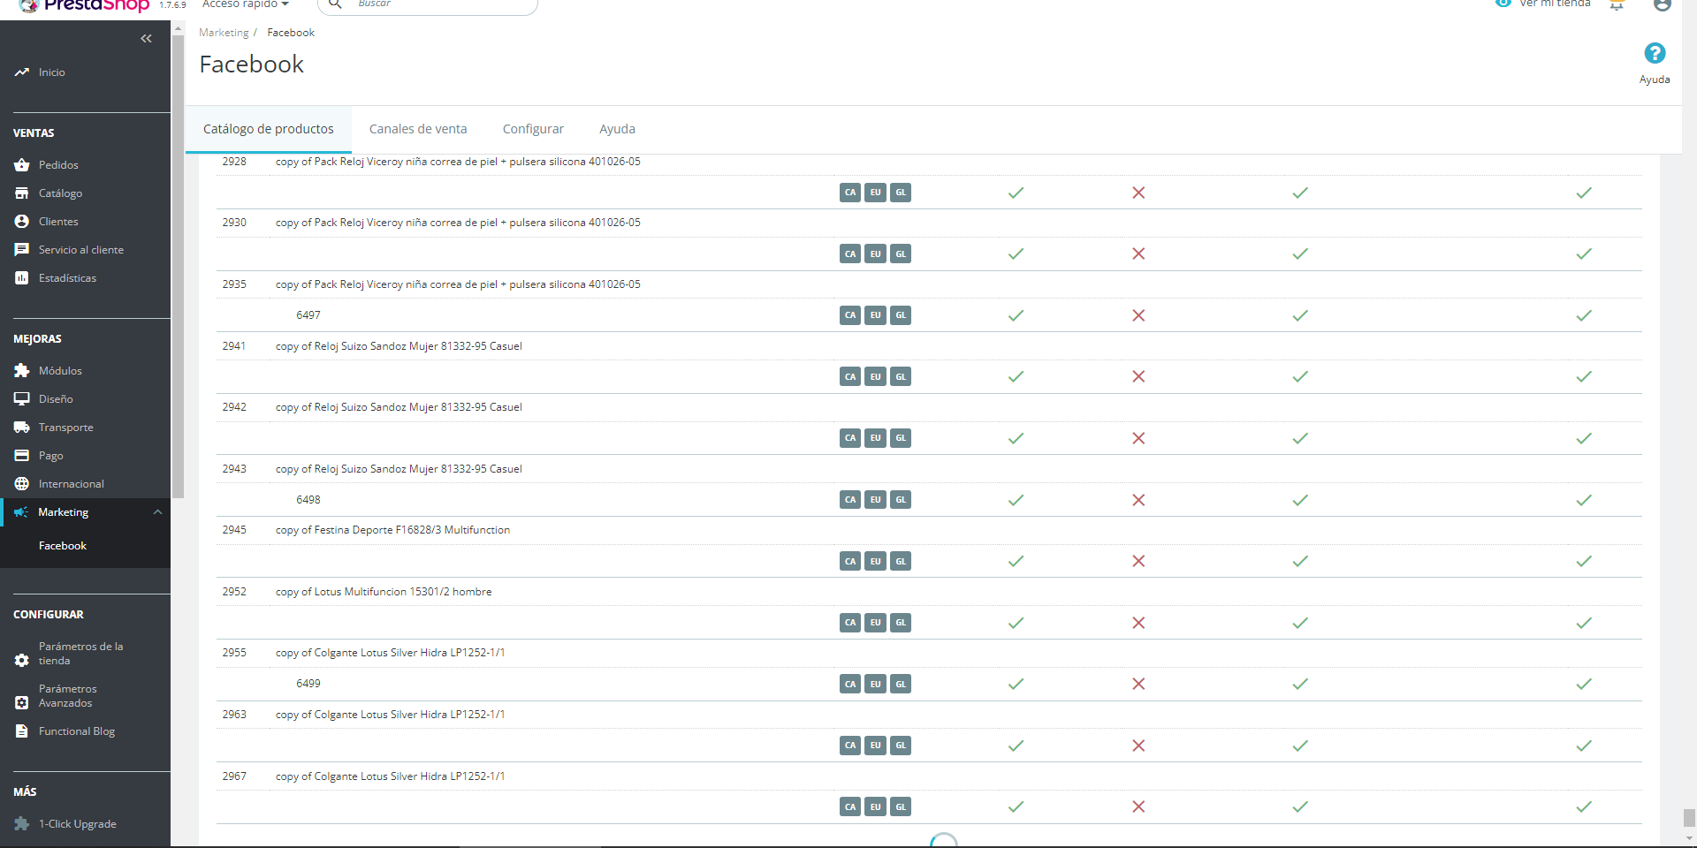Collapse the Marketing menu chevron

[157, 512]
